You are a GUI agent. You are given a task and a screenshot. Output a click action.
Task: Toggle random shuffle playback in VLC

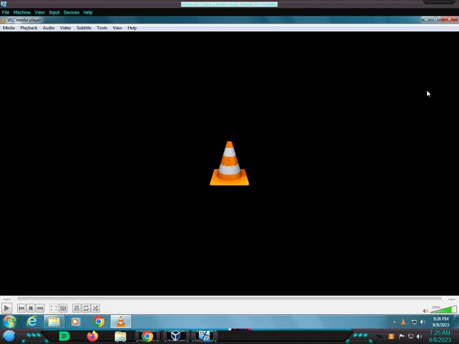coord(95,308)
